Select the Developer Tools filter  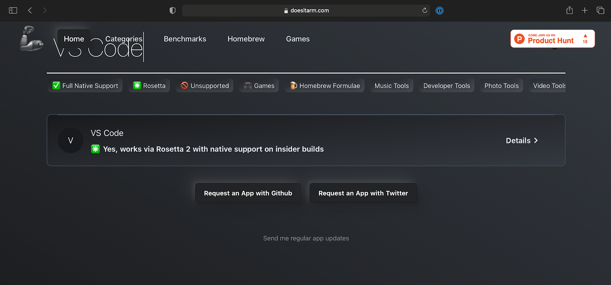click(446, 86)
